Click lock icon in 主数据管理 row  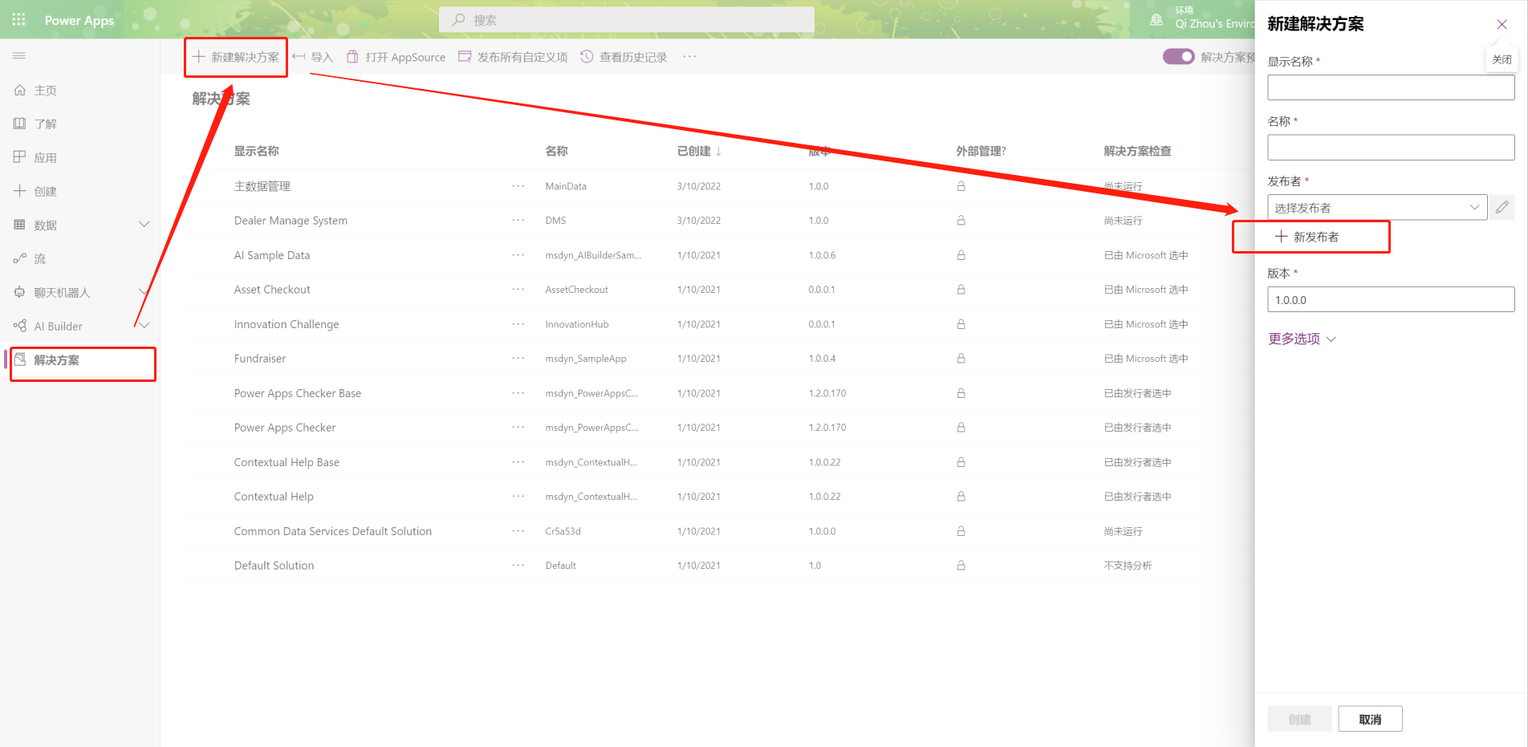tap(961, 186)
